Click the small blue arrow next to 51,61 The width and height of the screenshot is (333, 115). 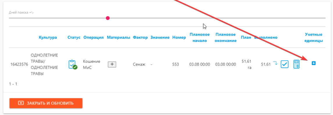275,63
